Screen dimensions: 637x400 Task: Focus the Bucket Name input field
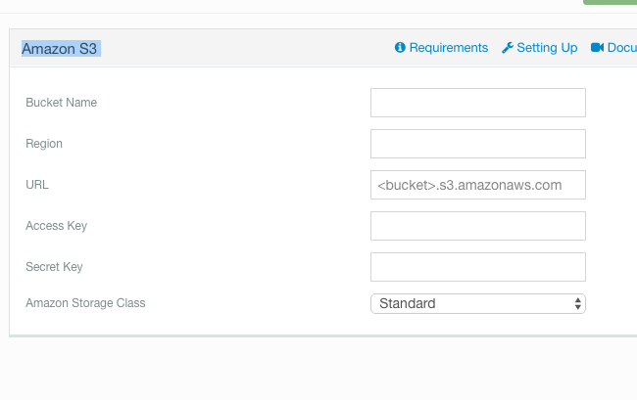tap(478, 103)
